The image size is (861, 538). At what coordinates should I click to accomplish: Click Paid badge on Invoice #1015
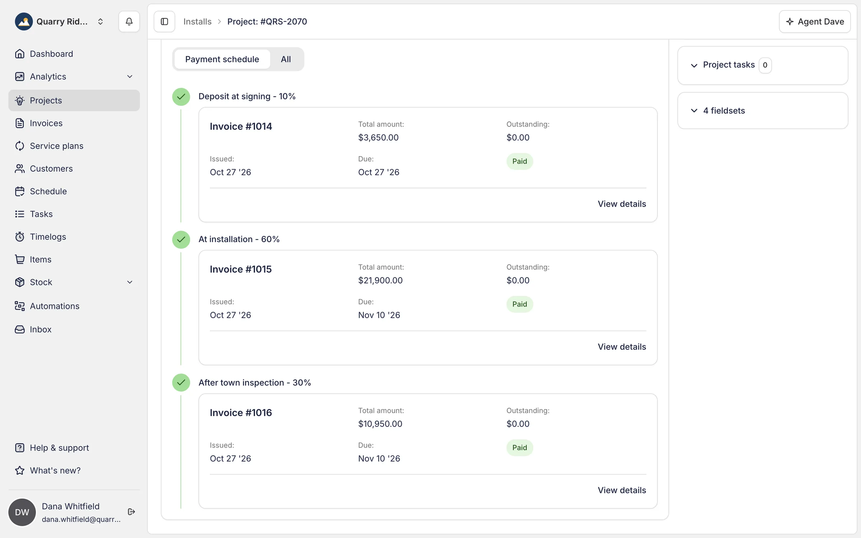(x=519, y=304)
